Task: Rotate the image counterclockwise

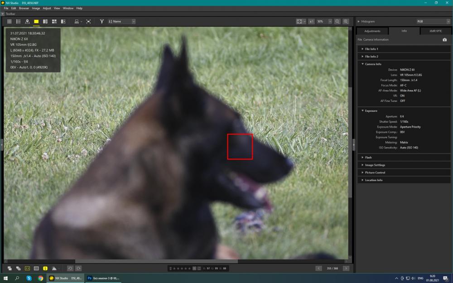Action: point(70,268)
